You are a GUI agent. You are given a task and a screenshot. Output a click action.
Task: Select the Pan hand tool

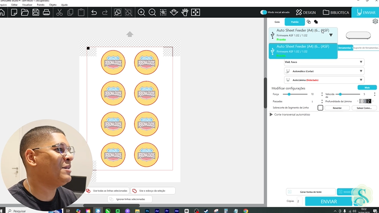185,13
